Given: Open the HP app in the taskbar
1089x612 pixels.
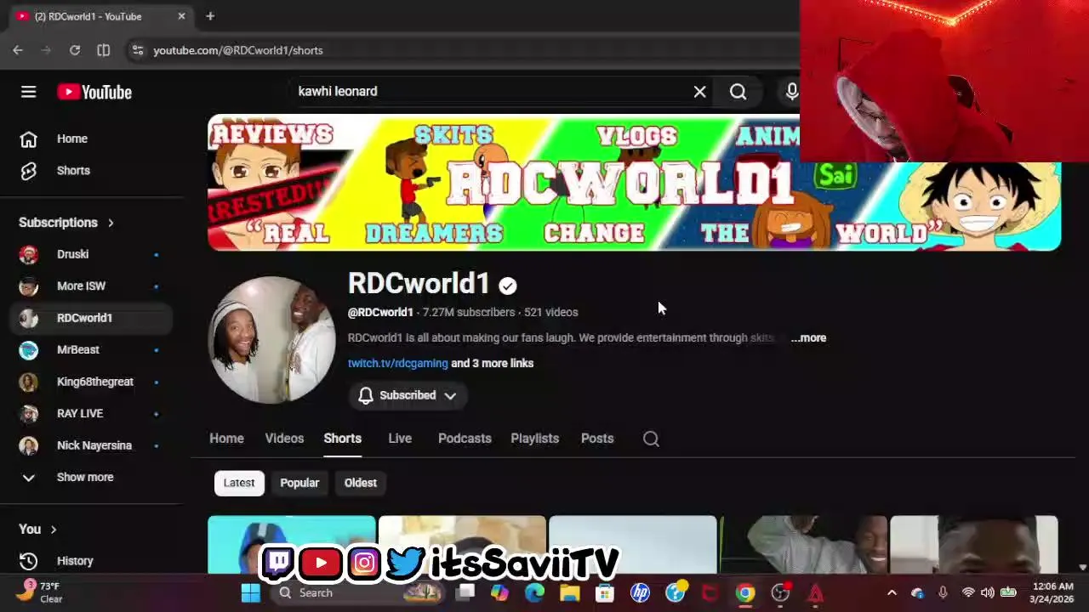Looking at the screenshot, I should tap(640, 592).
